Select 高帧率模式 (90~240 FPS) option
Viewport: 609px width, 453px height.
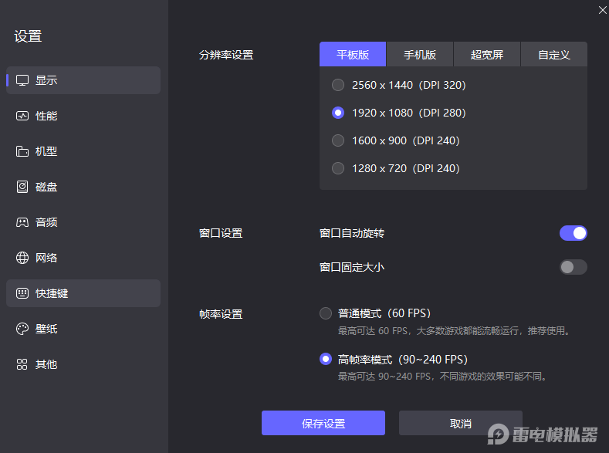coord(394,360)
